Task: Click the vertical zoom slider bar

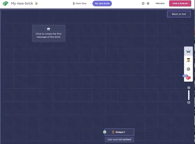Action: tap(189, 95)
